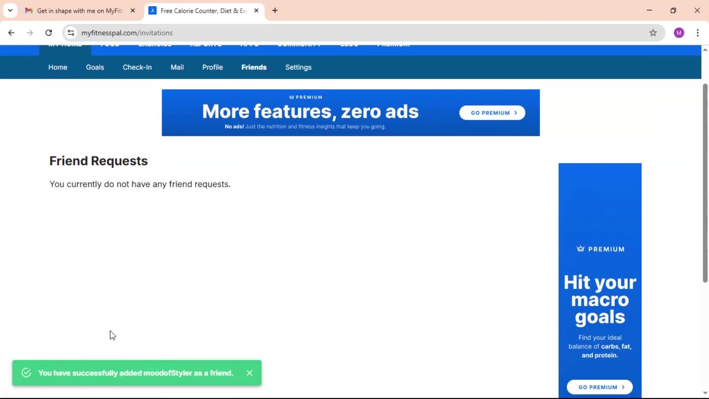Click the success message about moodofStyler
709x399 pixels.
pyautogui.click(x=136, y=373)
